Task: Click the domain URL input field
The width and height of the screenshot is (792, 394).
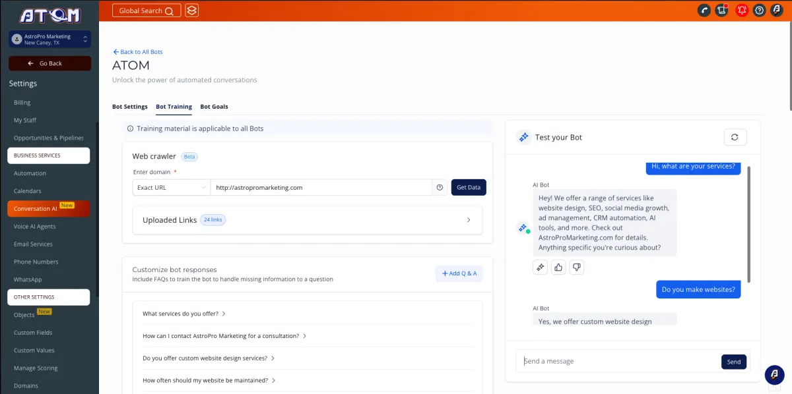Action: (321, 187)
